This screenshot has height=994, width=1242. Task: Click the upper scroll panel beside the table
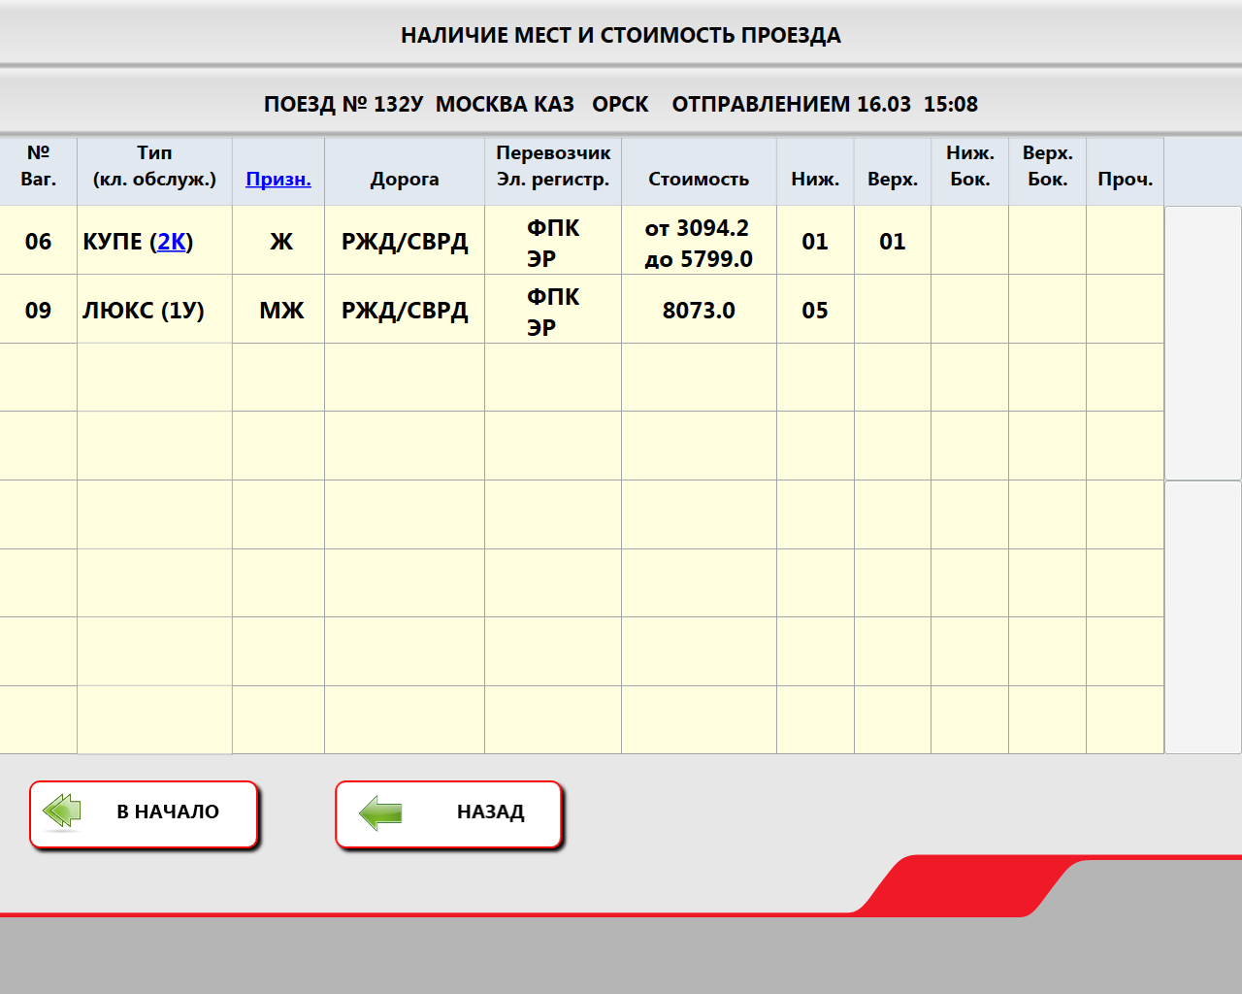(1203, 343)
